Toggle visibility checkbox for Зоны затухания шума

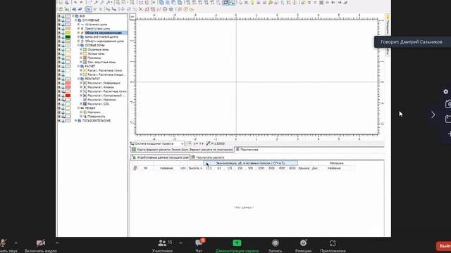point(59,37)
